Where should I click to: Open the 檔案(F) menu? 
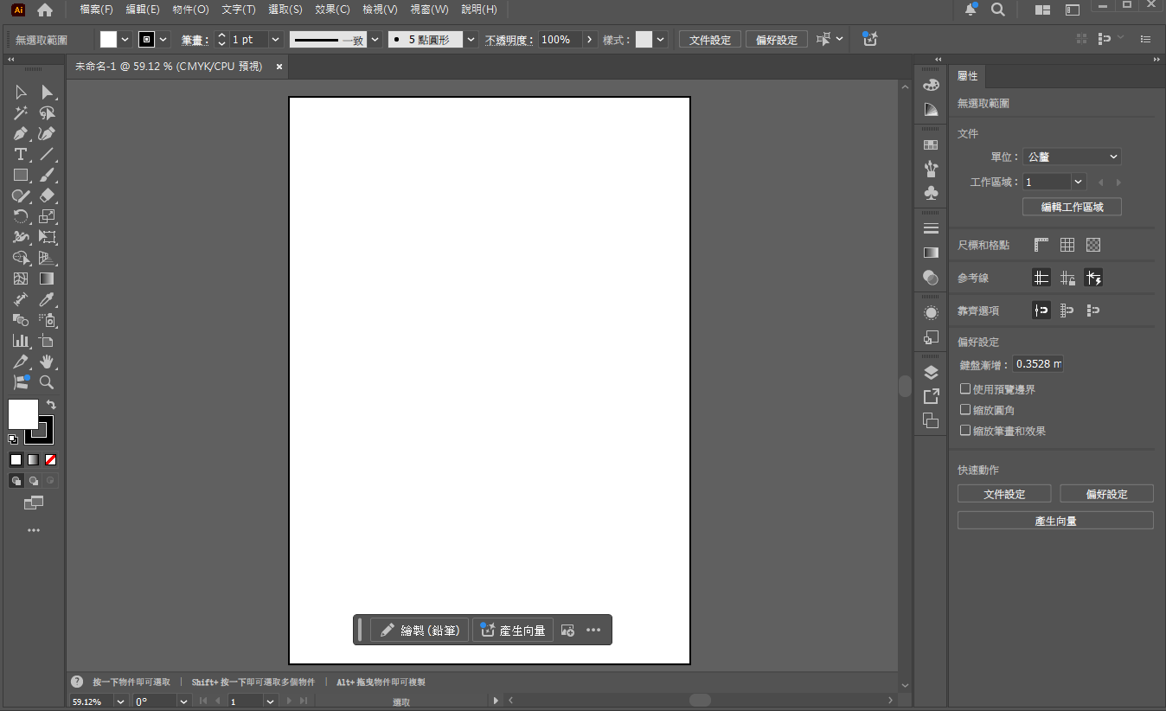click(x=96, y=10)
